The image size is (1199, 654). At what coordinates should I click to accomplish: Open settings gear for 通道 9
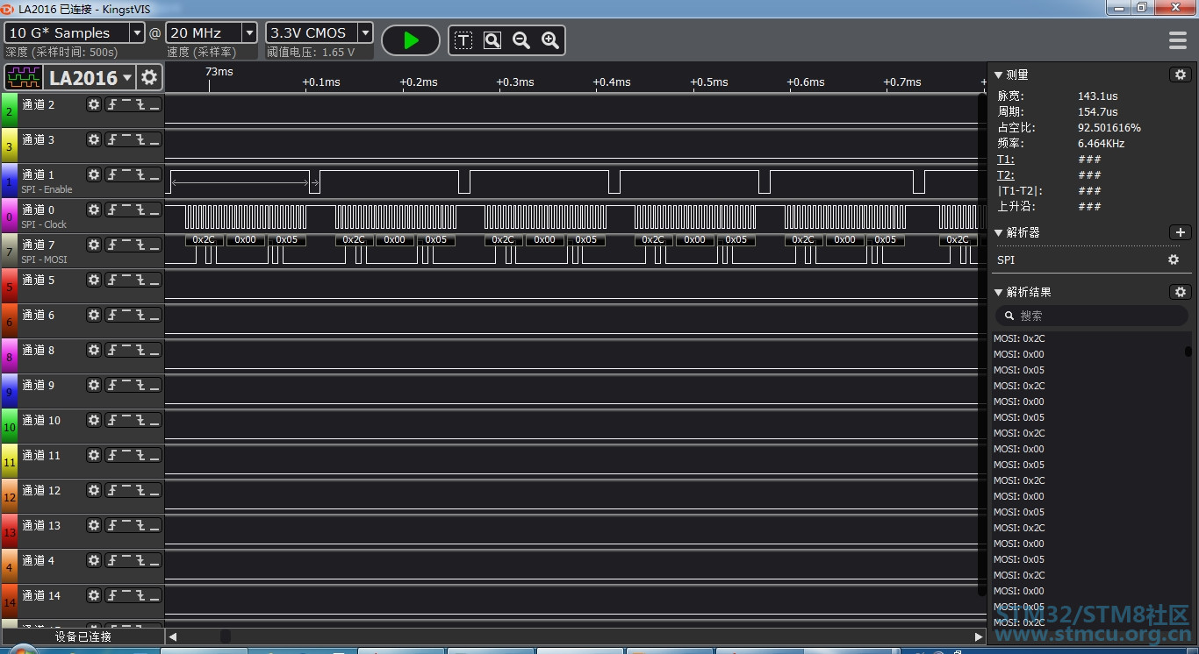(94, 385)
